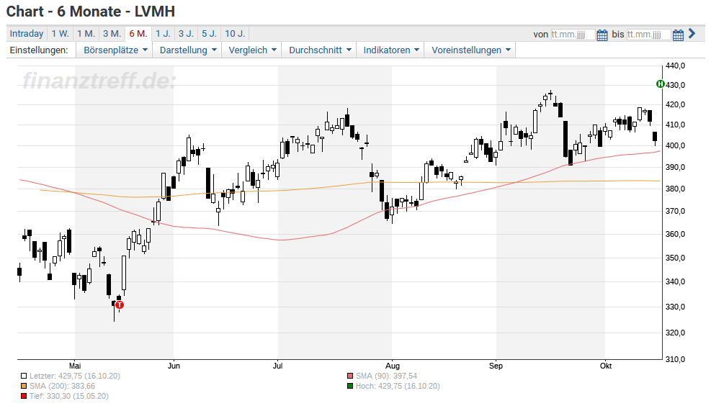Viewport: 711px width, 406px height.
Task: Click the 440,0 price axis label
Action: 675,66
